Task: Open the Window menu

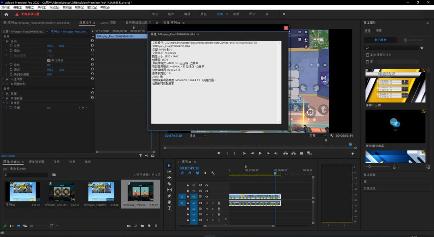Action: (92, 8)
